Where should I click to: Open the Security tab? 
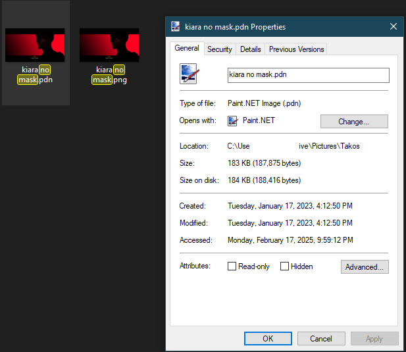[x=219, y=49]
